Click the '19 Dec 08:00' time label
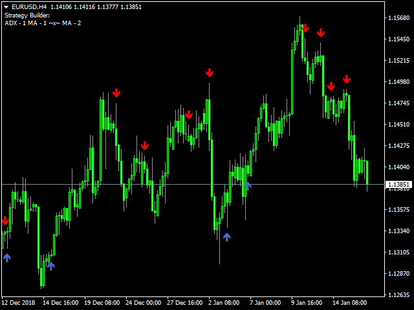 click(102, 303)
